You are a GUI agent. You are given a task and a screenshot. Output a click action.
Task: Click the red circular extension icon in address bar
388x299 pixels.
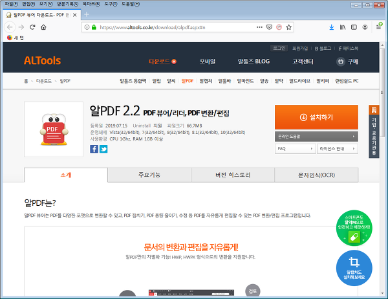279,27
